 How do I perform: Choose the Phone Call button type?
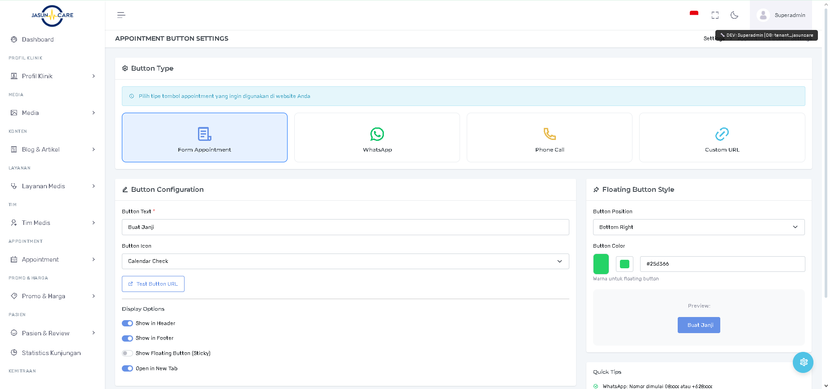(x=549, y=137)
